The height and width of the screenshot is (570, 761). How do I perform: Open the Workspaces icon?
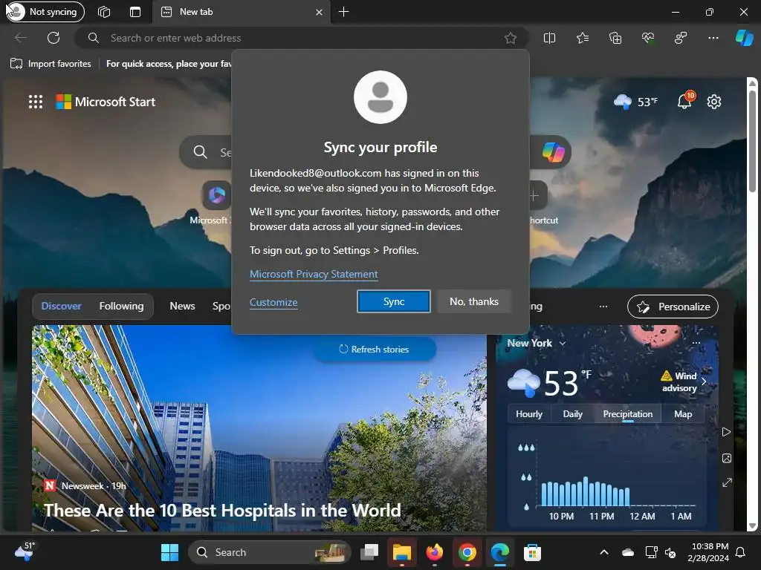click(104, 12)
